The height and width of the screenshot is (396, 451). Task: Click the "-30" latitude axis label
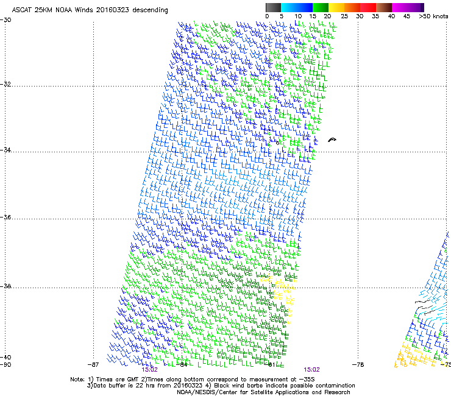coord(5,20)
